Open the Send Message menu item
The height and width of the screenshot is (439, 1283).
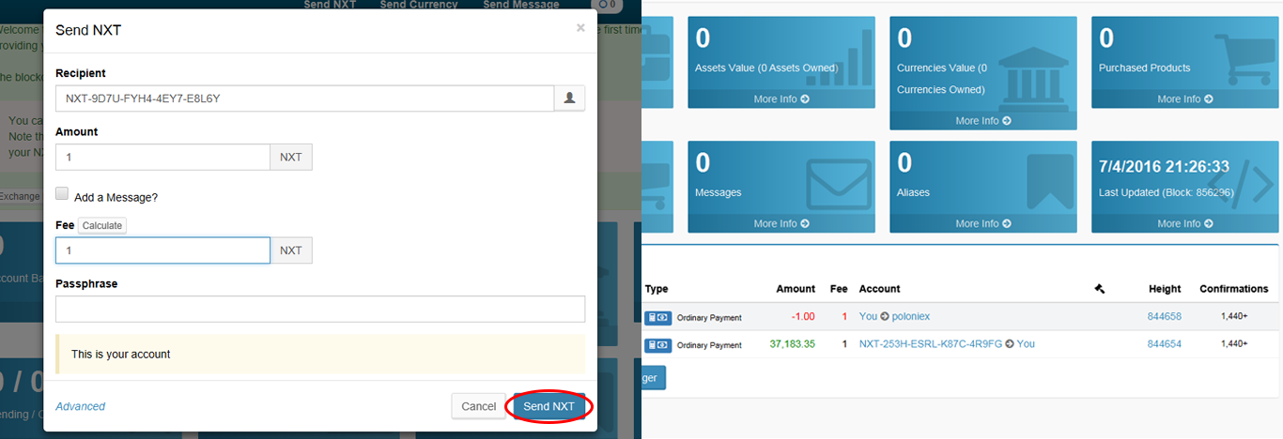(x=521, y=5)
